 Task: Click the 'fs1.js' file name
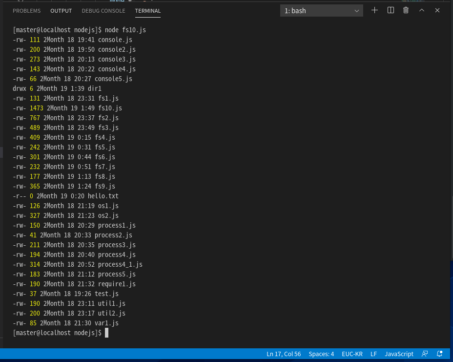point(108,99)
